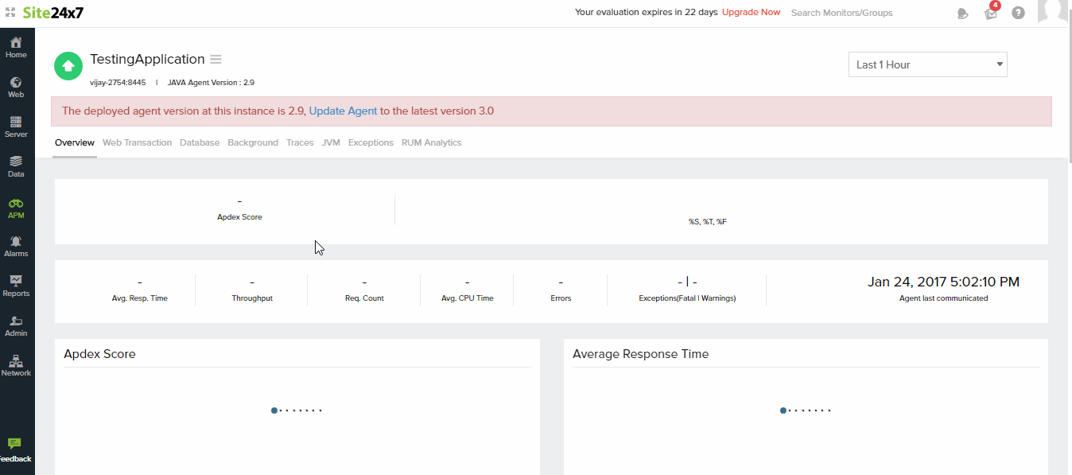This screenshot has width=1072, height=475.
Task: Go to the Network section
Action: [16, 365]
